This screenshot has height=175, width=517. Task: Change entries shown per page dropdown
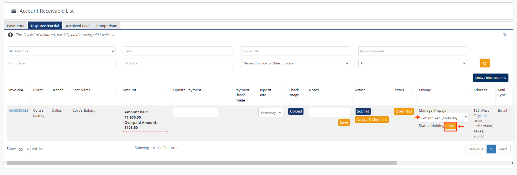(24, 149)
